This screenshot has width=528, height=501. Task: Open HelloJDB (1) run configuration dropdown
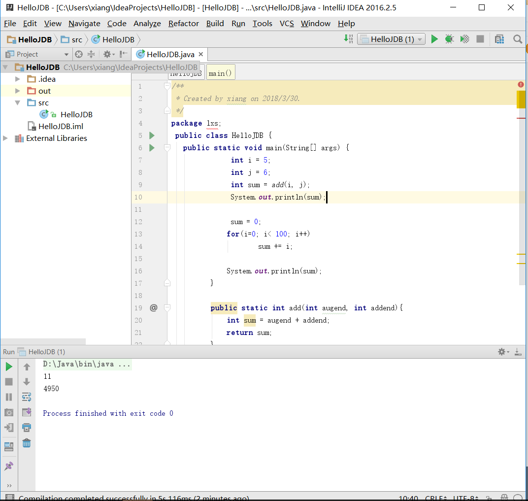pyautogui.click(x=391, y=39)
